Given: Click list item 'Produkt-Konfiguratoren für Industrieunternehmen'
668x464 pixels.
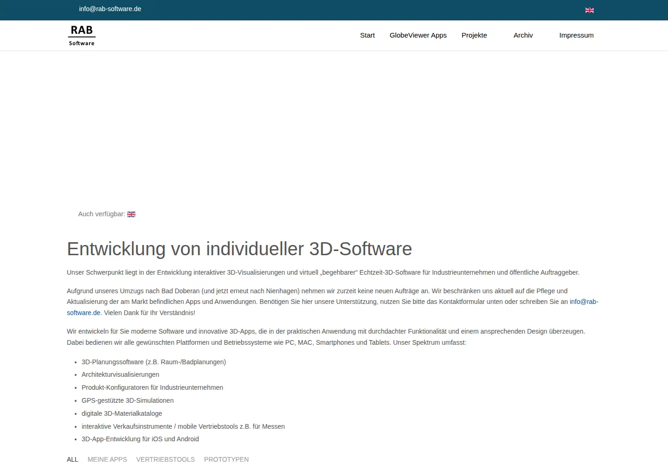Looking at the screenshot, I should (x=152, y=387).
